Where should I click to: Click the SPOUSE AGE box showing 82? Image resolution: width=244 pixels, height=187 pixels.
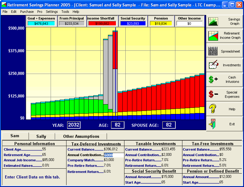click(169, 125)
